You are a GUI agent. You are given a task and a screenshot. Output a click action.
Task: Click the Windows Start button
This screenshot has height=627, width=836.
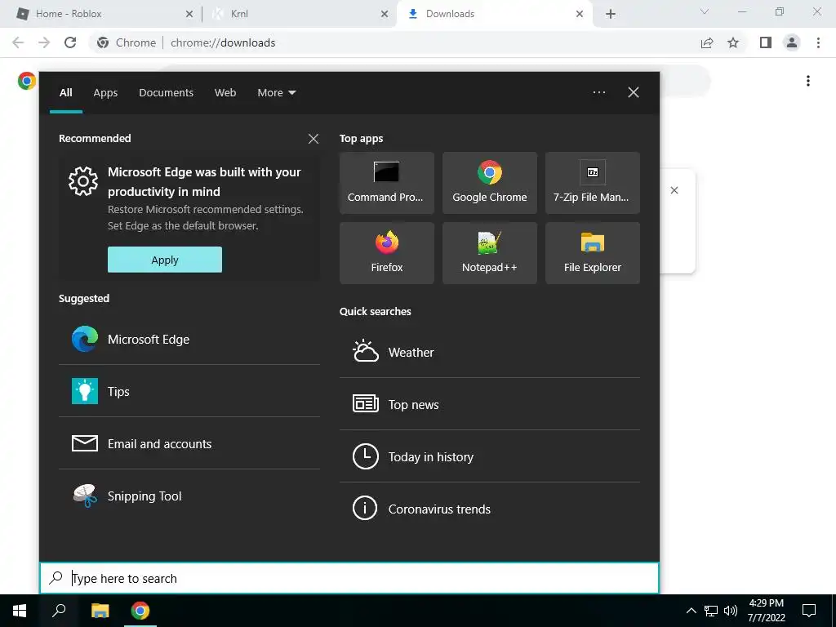(x=20, y=611)
